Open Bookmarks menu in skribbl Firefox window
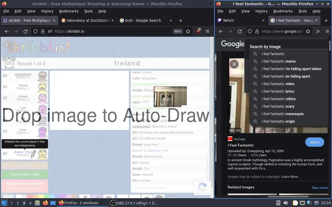The image size is (332, 207). point(69,11)
